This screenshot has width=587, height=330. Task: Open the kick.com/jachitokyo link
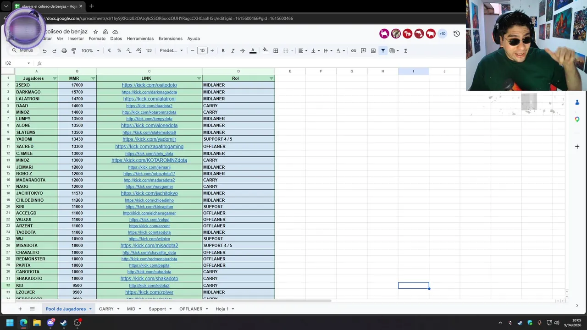coord(149,193)
